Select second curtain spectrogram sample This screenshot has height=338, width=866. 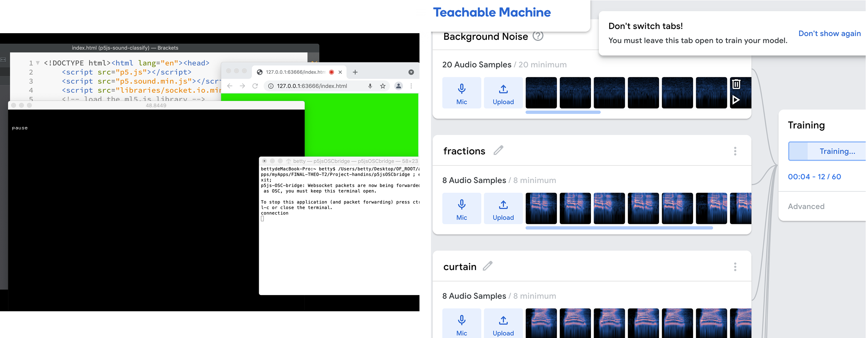pyautogui.click(x=575, y=323)
